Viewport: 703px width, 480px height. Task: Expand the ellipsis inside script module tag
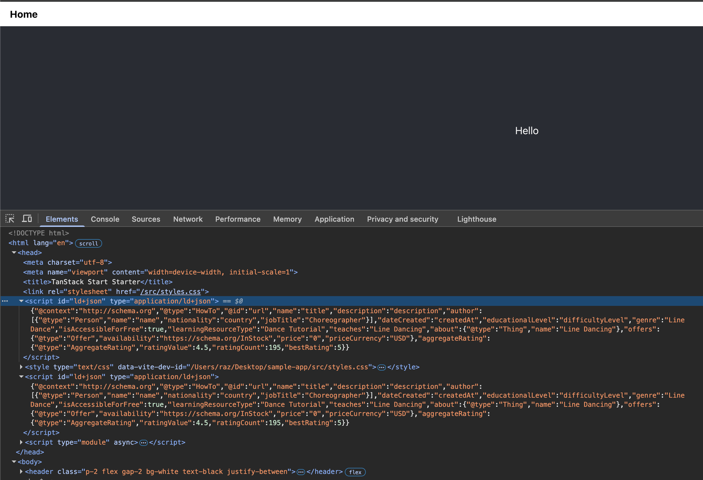coord(144,442)
